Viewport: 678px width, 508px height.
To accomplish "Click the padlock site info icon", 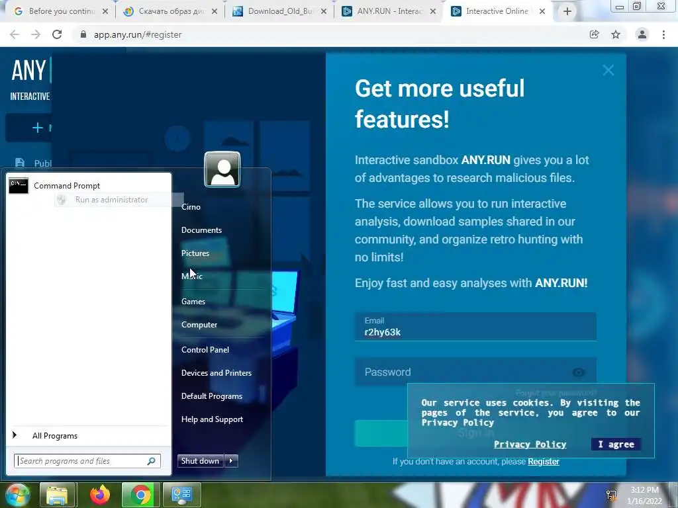I will pyautogui.click(x=83, y=34).
